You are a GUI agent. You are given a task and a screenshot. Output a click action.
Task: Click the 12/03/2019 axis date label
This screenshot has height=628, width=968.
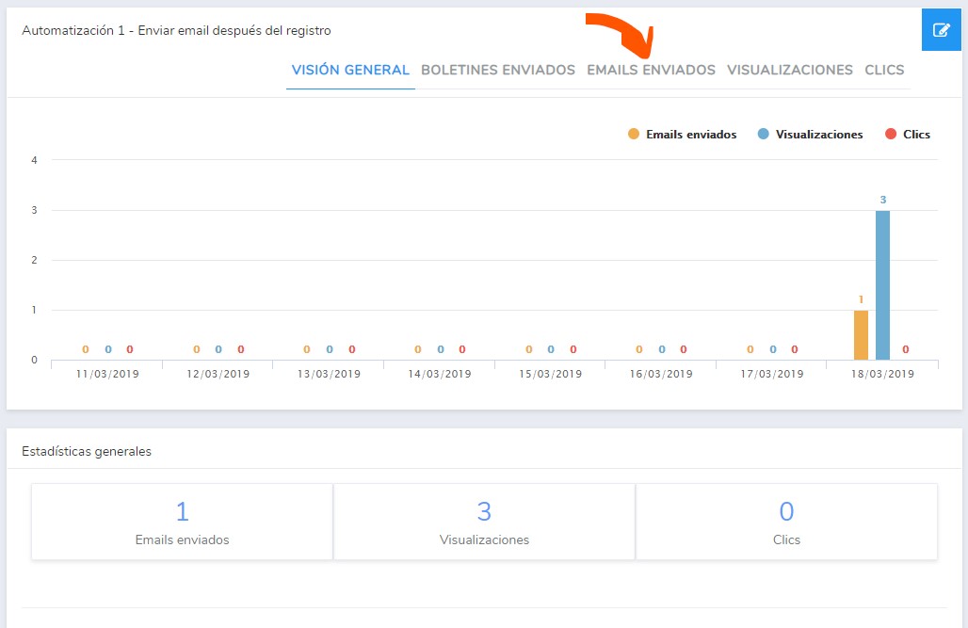tap(218, 374)
